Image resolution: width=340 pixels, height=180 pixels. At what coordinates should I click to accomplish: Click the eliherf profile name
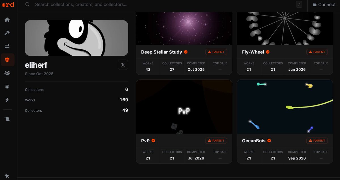[x=36, y=65]
